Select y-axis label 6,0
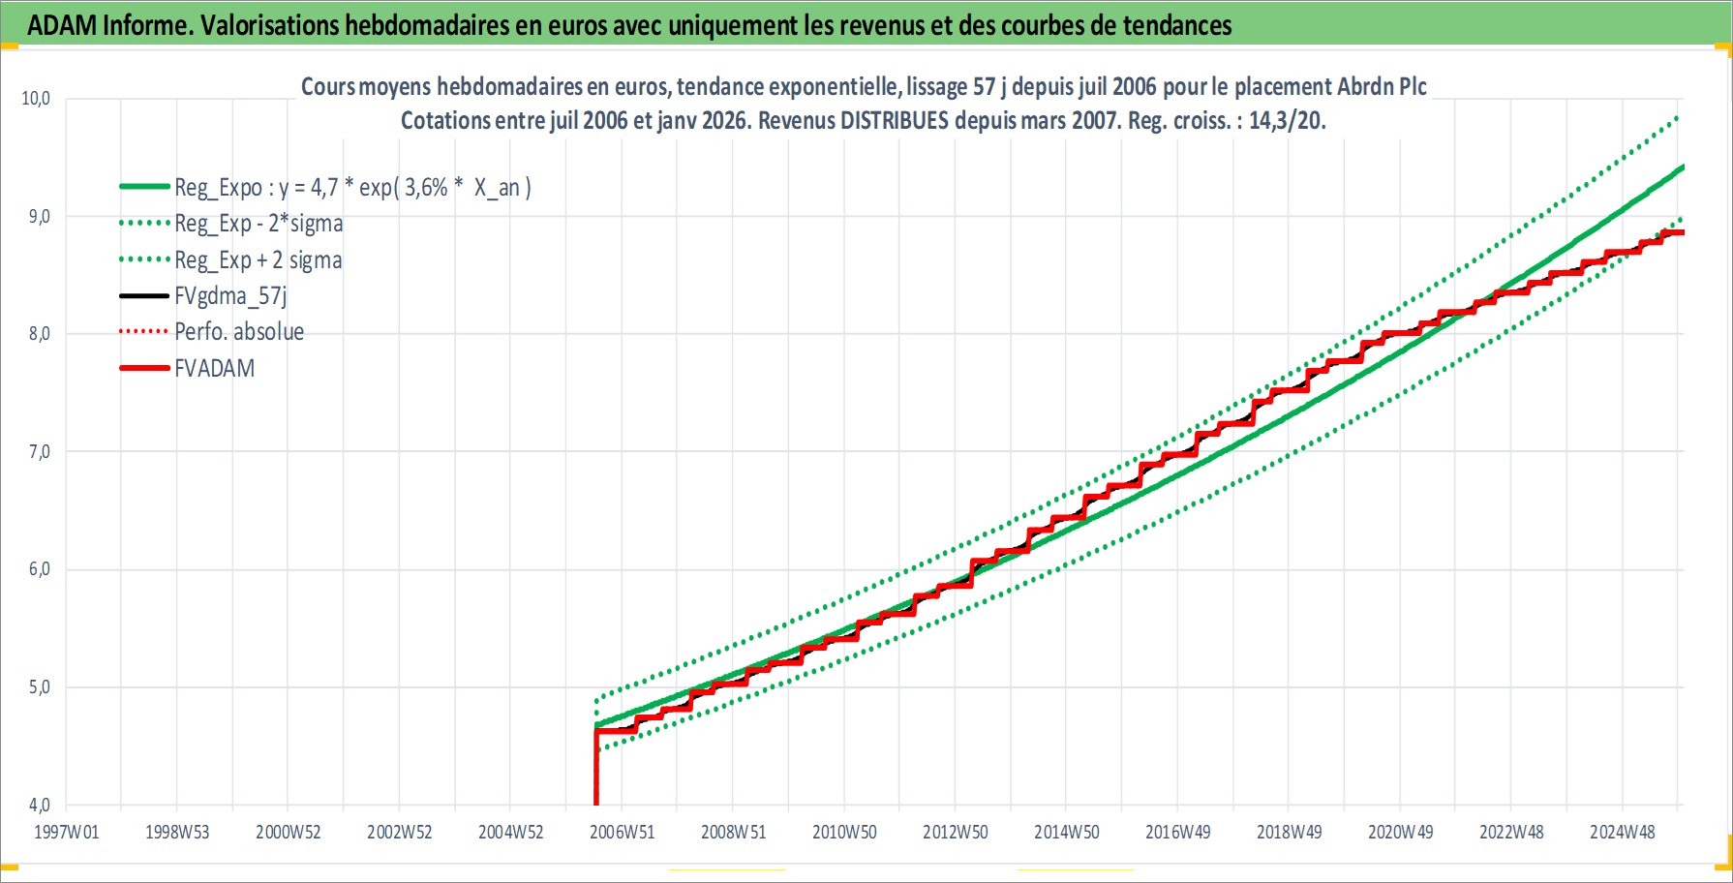The height and width of the screenshot is (883, 1733). click(x=39, y=569)
